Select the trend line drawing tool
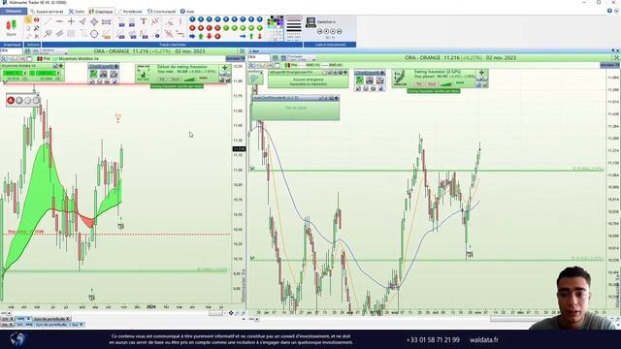This screenshot has width=621, height=349. coord(48,21)
